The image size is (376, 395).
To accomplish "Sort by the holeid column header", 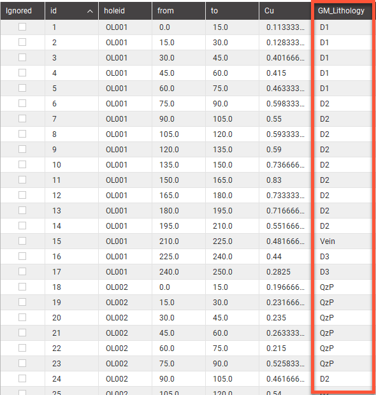I will click(126, 11).
